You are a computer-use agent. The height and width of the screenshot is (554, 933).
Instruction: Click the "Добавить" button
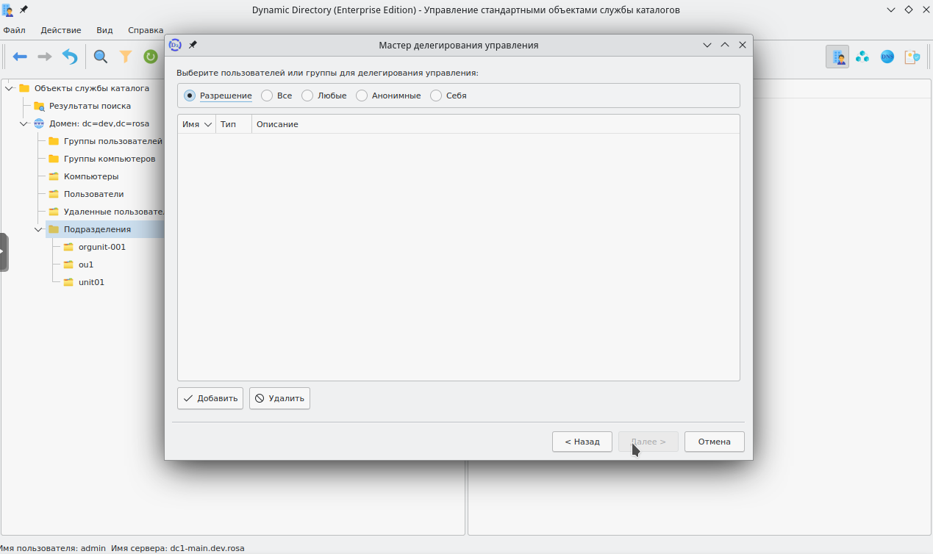[210, 398]
